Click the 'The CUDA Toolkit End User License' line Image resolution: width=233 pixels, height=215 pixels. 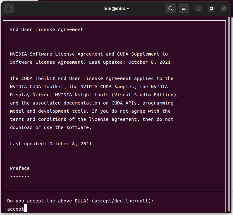pyautogui.click(x=92, y=78)
